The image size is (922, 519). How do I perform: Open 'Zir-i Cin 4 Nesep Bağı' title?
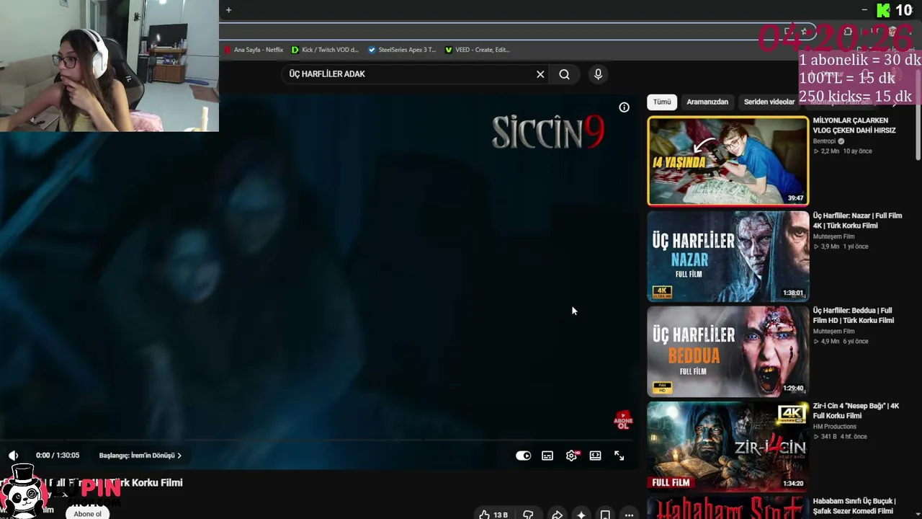coord(856,411)
